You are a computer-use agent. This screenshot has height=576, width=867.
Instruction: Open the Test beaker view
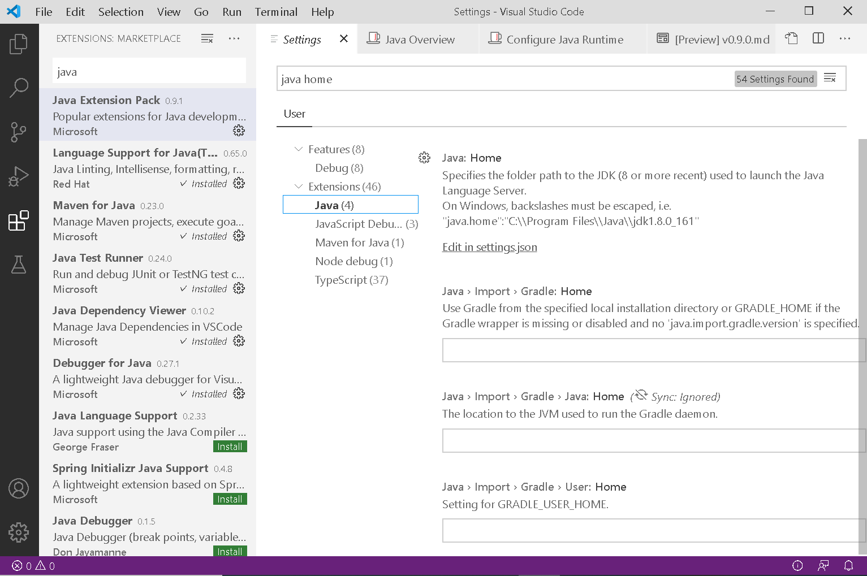19,265
